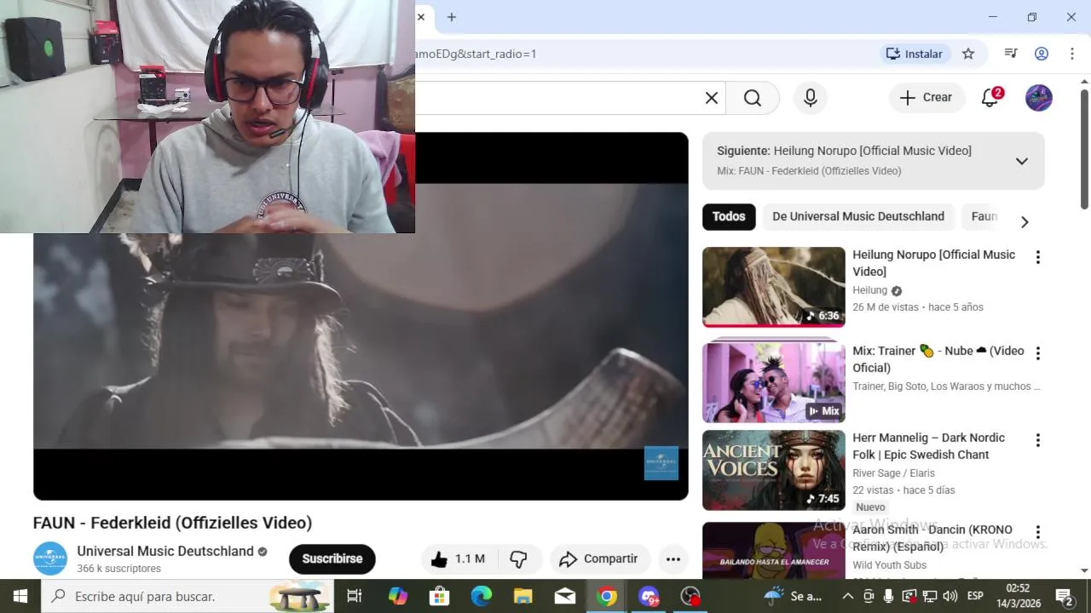Click '366 k suscriptores' text

118,568
